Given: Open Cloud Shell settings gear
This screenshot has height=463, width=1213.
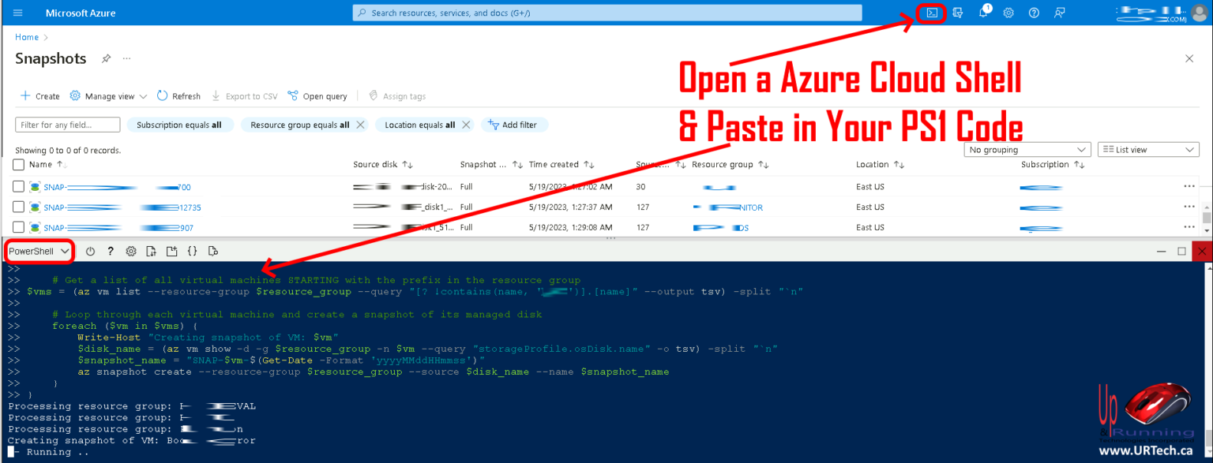Looking at the screenshot, I should pyautogui.click(x=131, y=252).
